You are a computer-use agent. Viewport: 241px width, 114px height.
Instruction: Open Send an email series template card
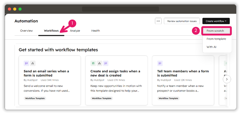(x=50, y=80)
